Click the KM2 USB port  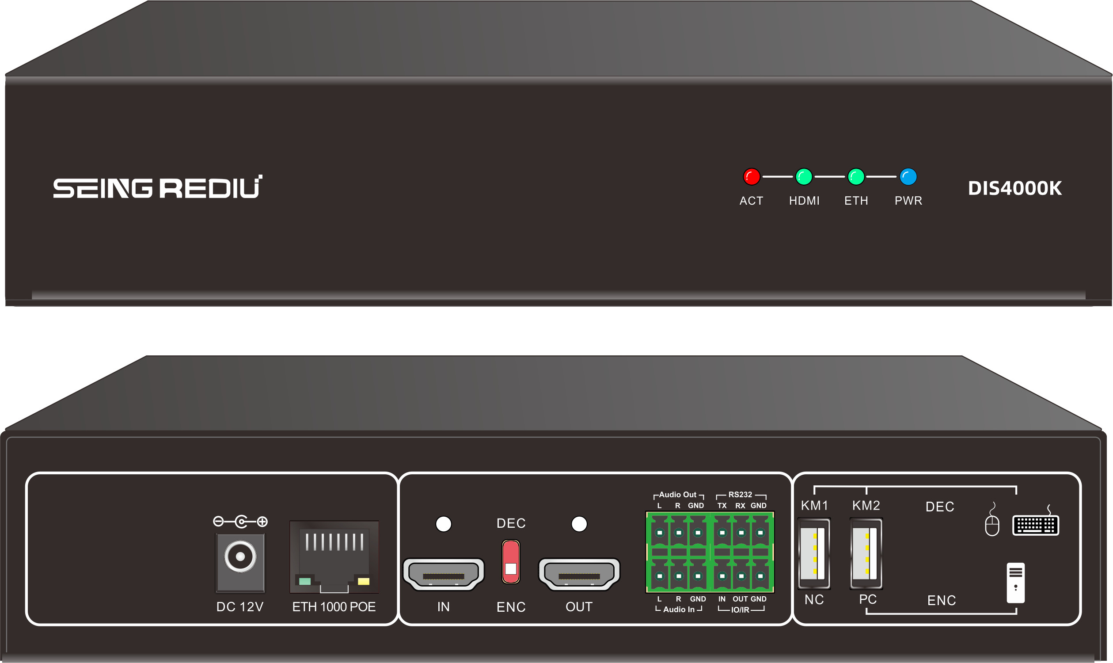pyautogui.click(x=866, y=553)
